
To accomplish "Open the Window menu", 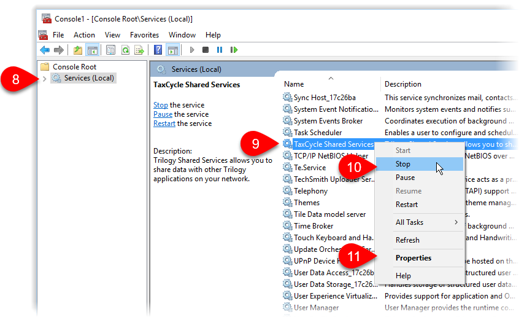I will [x=182, y=35].
